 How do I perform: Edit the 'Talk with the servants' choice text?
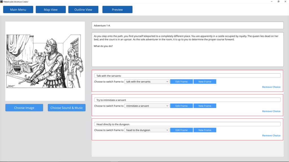pyautogui.click(x=187, y=76)
